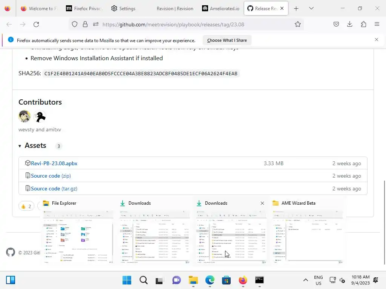
Task: Open the tracking protection shield icon
Action: coord(75,24)
